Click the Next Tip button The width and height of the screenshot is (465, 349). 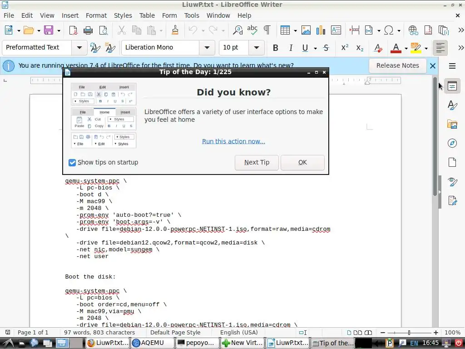pyautogui.click(x=257, y=162)
